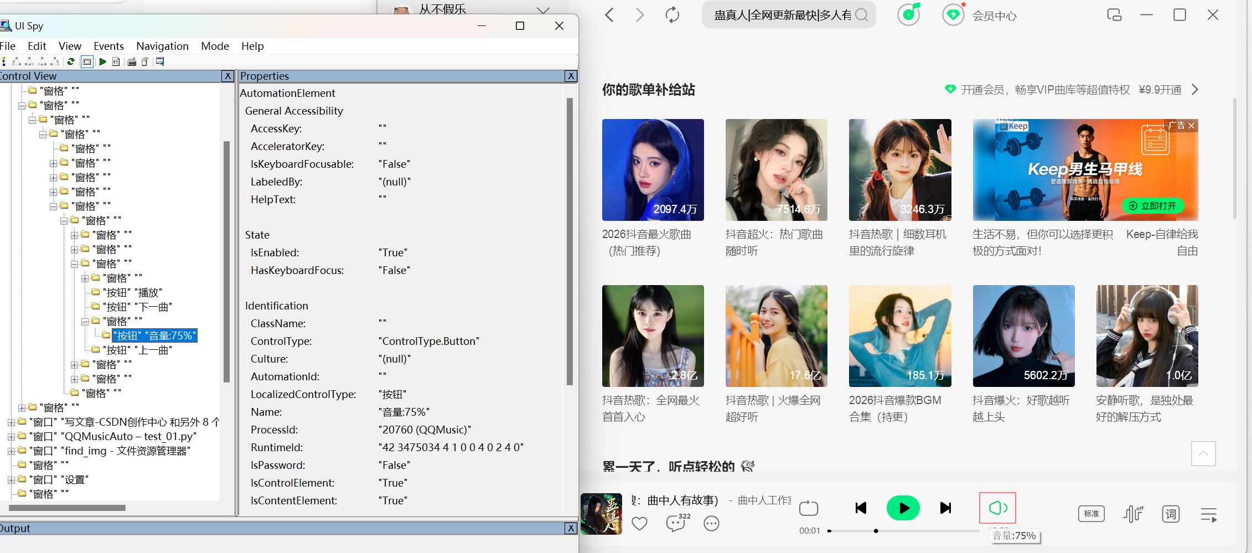The image size is (1252, 553).
Task: Expand the "find_img - 文件资源管理器" window node
Action: coord(11,451)
